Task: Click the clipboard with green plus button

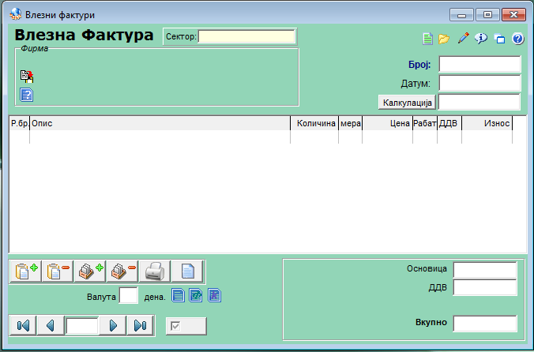Action: (26, 271)
